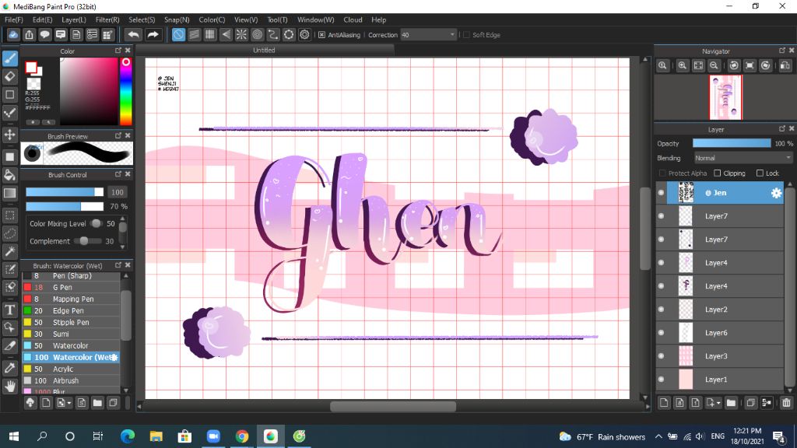
Task: Fit canvas to window in Navigator
Action: click(x=698, y=65)
